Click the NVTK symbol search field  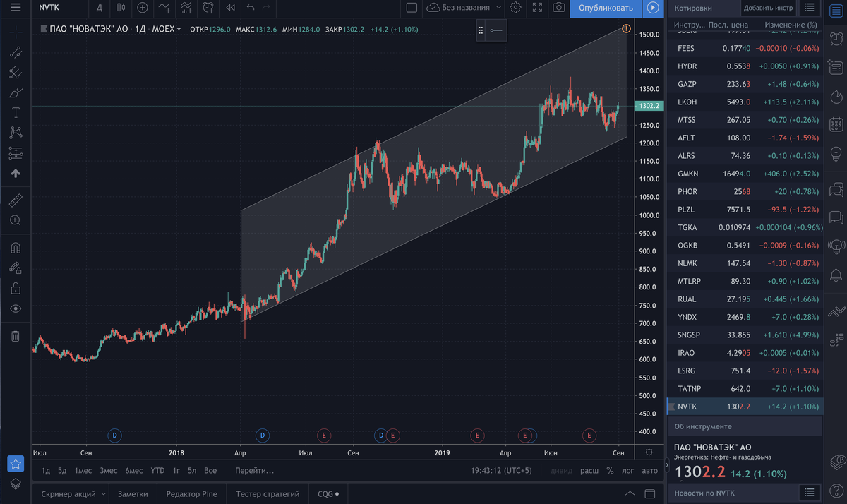tap(60, 8)
